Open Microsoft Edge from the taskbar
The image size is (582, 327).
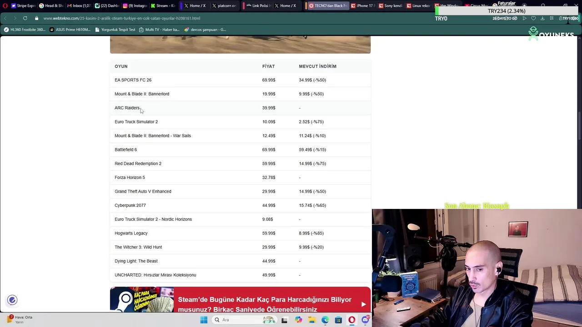[x=325, y=320]
